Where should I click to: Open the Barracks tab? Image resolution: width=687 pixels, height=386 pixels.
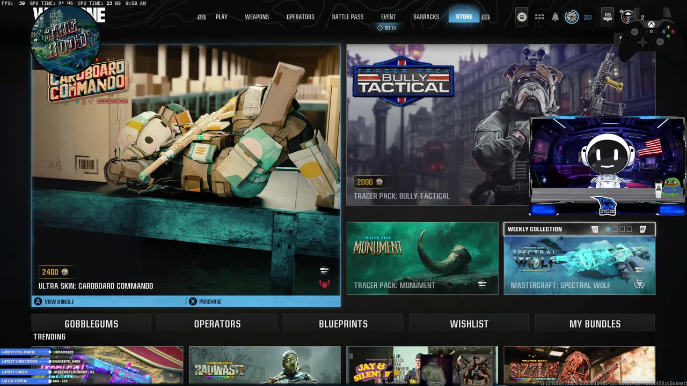[x=426, y=17]
